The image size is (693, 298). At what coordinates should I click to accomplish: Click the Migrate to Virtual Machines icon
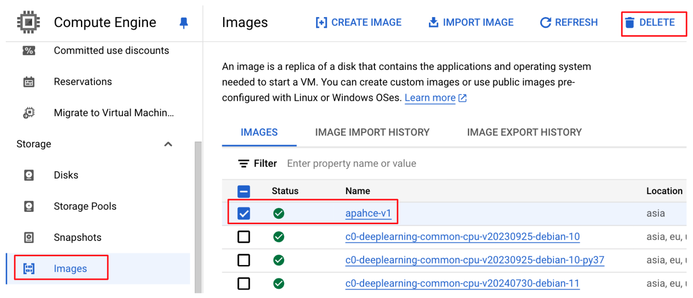pyautogui.click(x=29, y=113)
